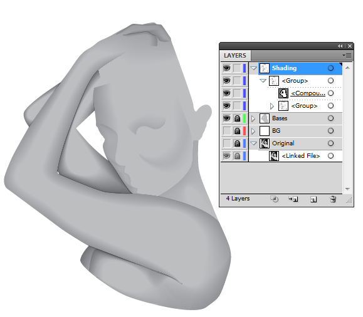
Task: Close the Layers panel
Action: tap(350, 46)
